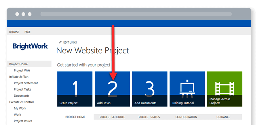Click the browser address bar
The width and height of the screenshot is (259, 125).
(136, 14)
